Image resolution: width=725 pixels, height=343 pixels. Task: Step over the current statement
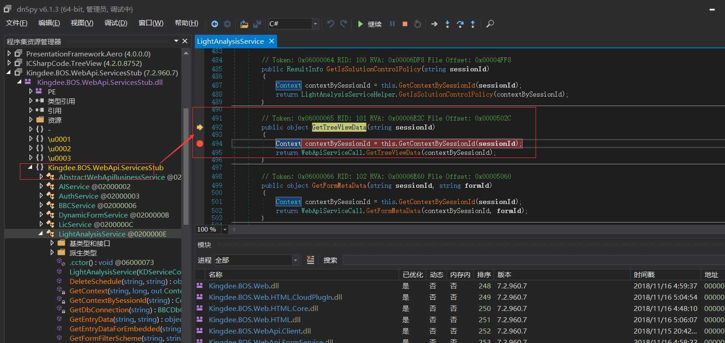coord(460,24)
